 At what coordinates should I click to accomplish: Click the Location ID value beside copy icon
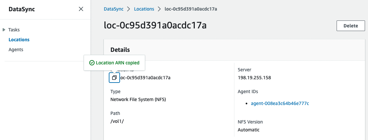[145, 78]
